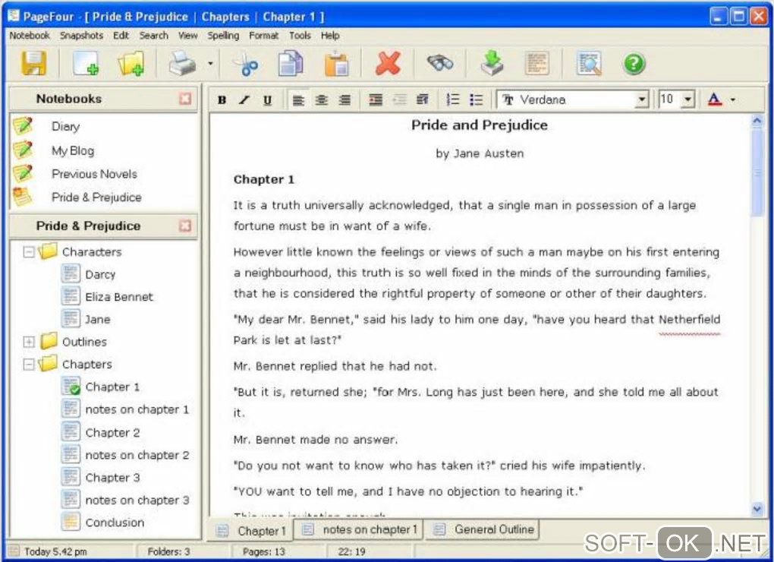Open Find using the binoculars icon

coord(440,64)
